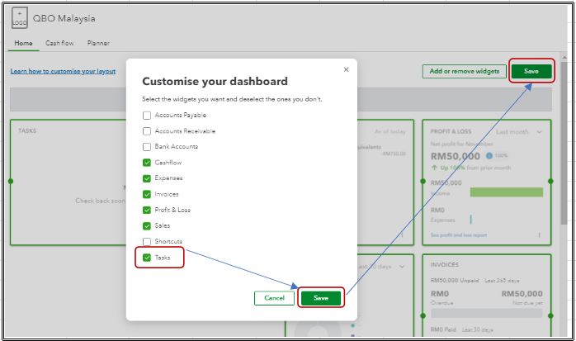The width and height of the screenshot is (576, 341).
Task: Click Save in the dialog
Action: (321, 298)
